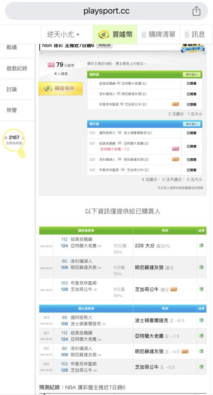Click row 323 邁阿密熱火 vs 波士頓塞爾提克 in 運彩盤
The width and height of the screenshot is (213, 395).
144,133
